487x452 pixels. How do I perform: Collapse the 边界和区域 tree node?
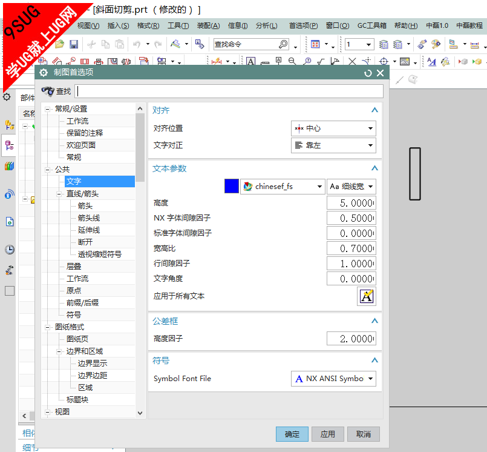pyautogui.click(x=59, y=351)
